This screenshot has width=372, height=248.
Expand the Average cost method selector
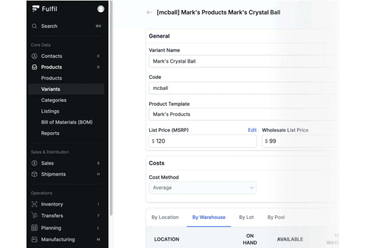(x=251, y=188)
